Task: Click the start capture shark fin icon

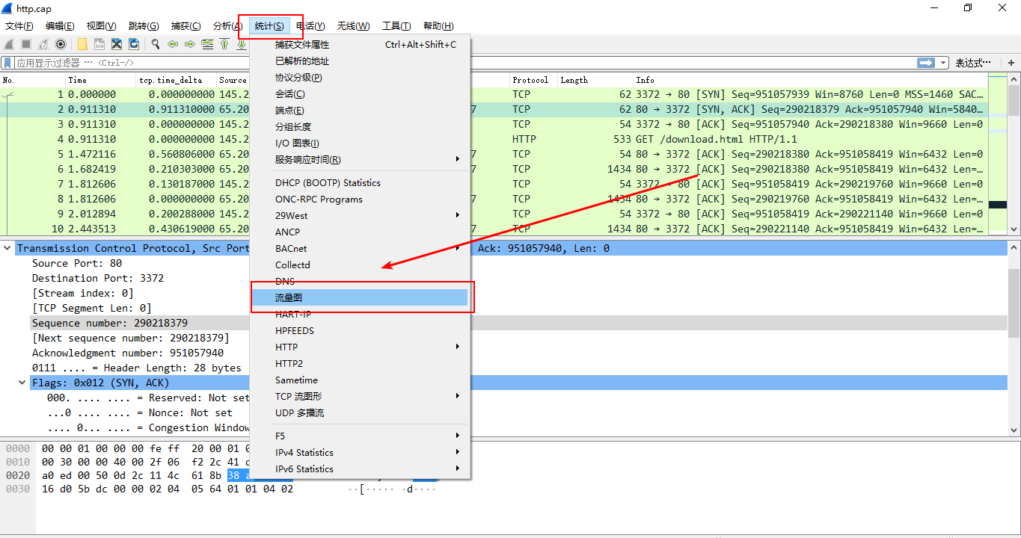Action: (x=8, y=44)
